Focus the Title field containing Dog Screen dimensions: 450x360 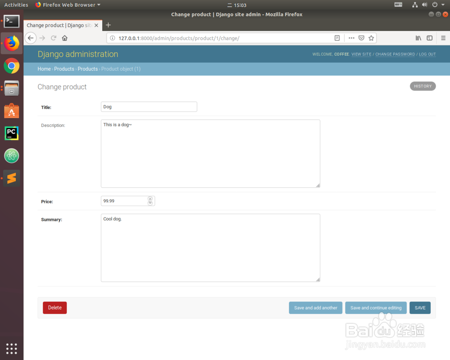pyautogui.click(x=149, y=107)
